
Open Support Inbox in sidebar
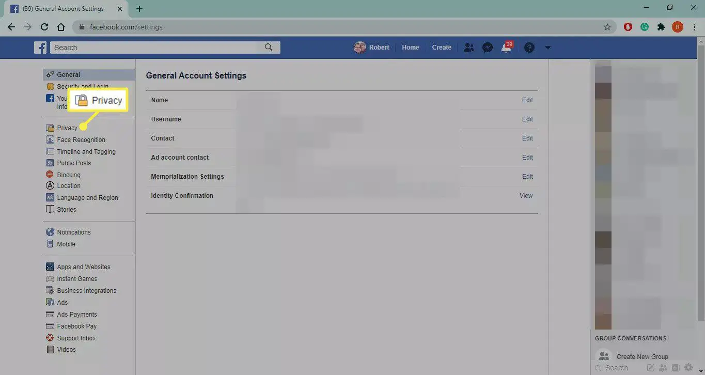76,338
